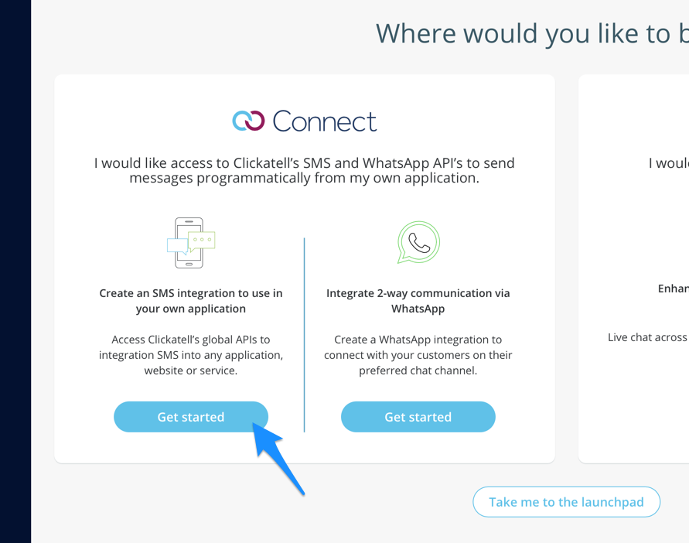Click the Connect infinity-loop logo icon

point(248,121)
